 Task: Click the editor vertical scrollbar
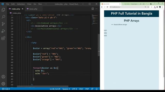[x=99, y=45]
